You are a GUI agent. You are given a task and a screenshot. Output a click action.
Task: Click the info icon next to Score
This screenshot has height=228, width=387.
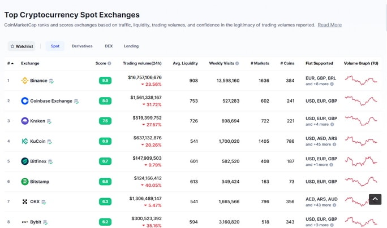(x=109, y=63)
